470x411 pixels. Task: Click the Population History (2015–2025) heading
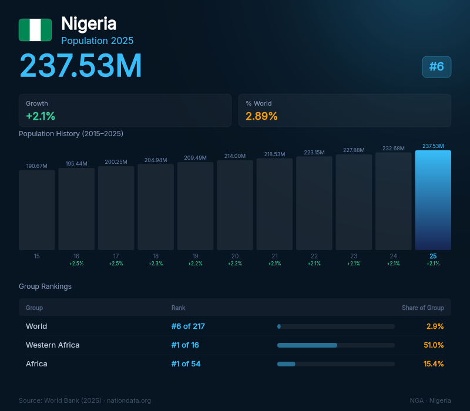click(x=71, y=134)
